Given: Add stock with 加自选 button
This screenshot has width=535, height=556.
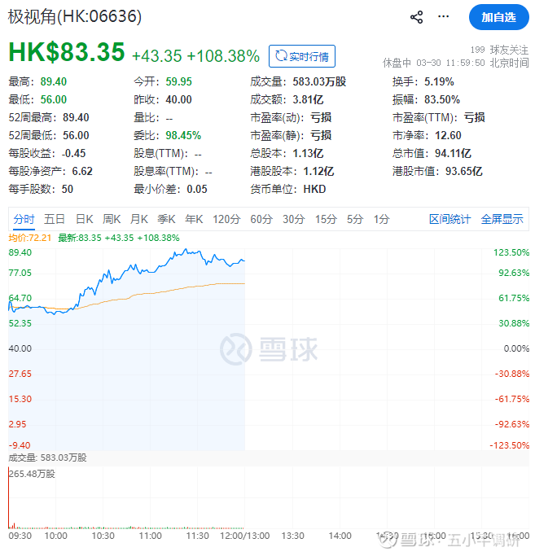Looking at the screenshot, I should [x=498, y=17].
